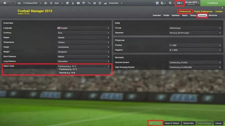Click the magnifying glass search icon

pos(170,3)
